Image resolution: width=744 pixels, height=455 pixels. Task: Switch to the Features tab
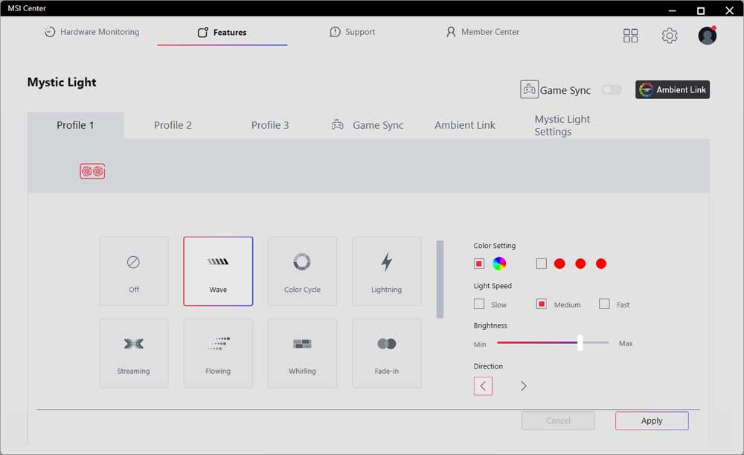[x=222, y=32]
